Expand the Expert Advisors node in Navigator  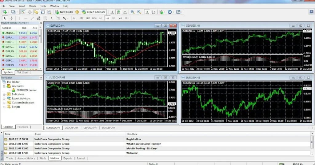[4, 98]
